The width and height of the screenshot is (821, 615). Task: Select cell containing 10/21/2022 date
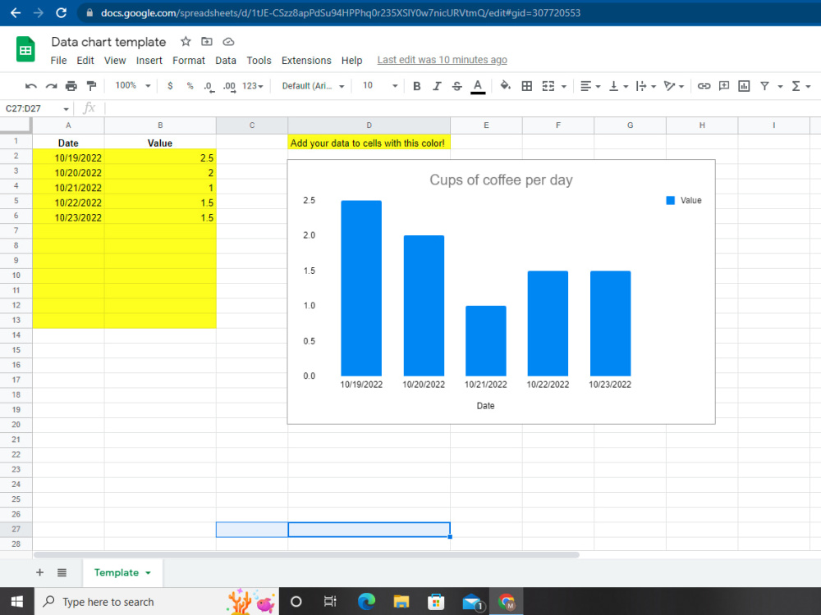pyautogui.click(x=69, y=188)
